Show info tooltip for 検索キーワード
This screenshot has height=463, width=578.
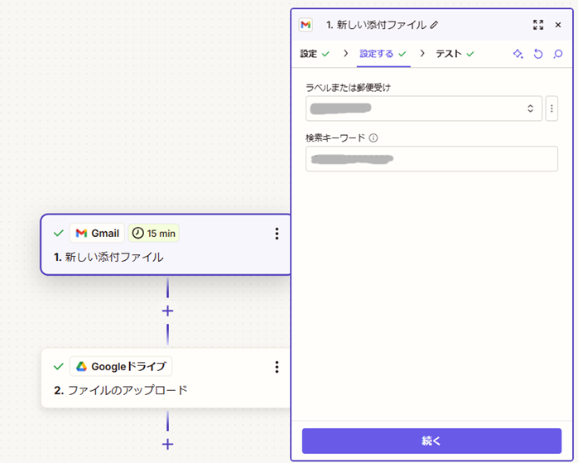click(x=373, y=137)
